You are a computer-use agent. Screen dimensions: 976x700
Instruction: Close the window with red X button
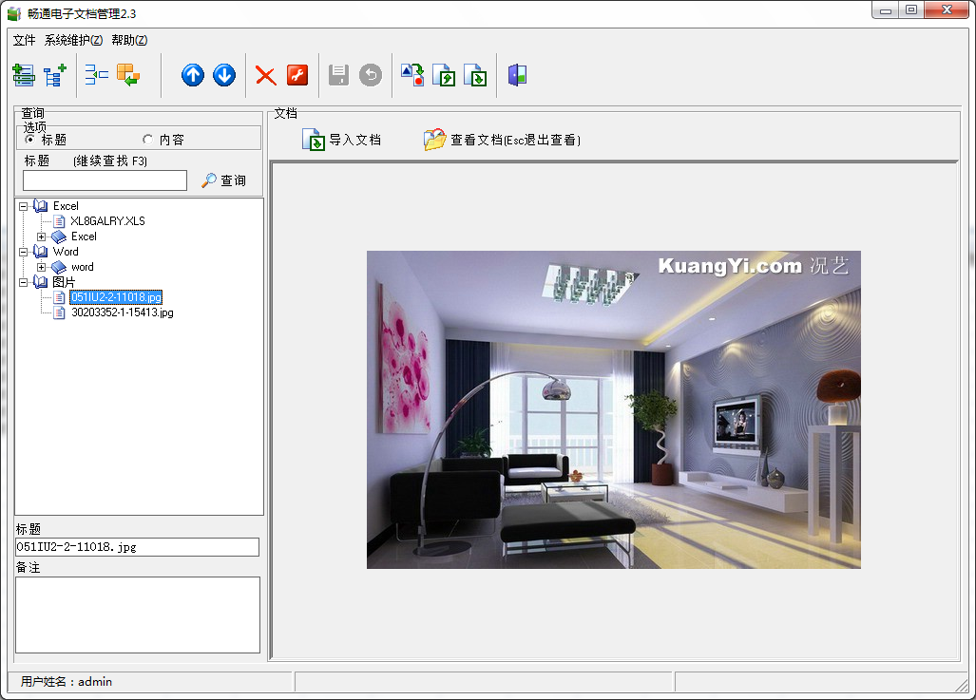947,9
